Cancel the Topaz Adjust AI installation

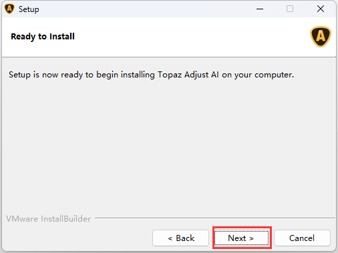302,238
